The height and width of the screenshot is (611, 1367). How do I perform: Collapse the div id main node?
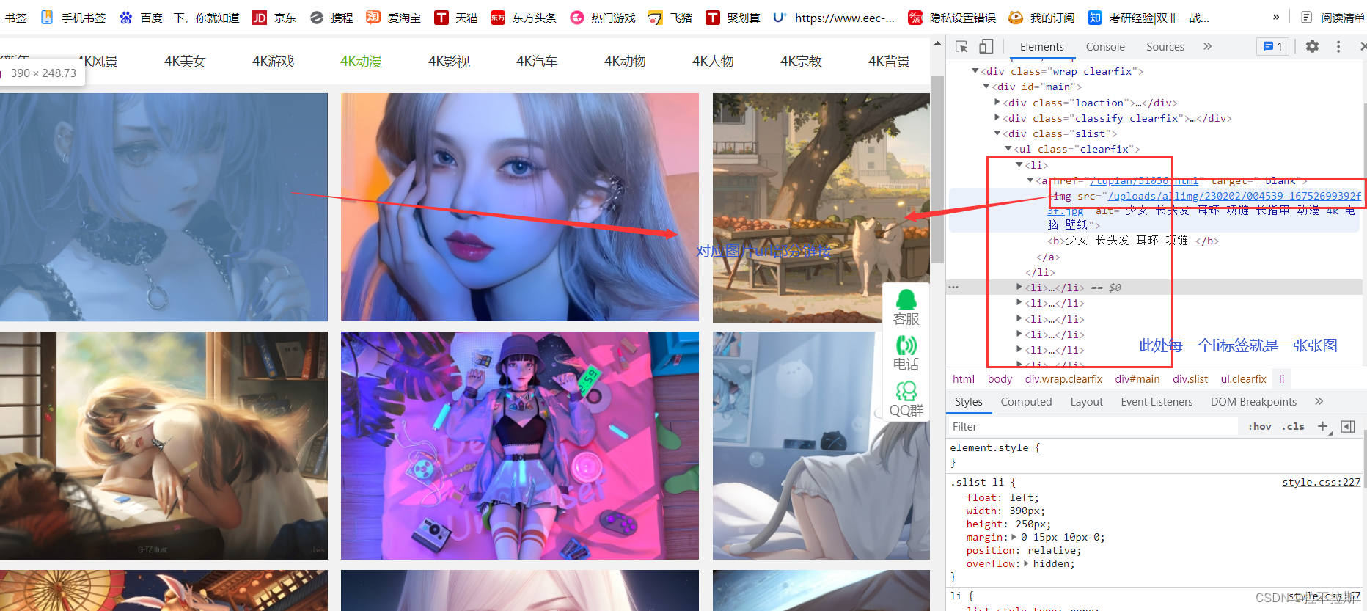coord(986,87)
